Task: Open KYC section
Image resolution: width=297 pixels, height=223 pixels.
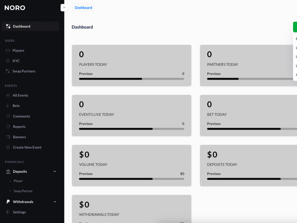Action: tap(16, 61)
